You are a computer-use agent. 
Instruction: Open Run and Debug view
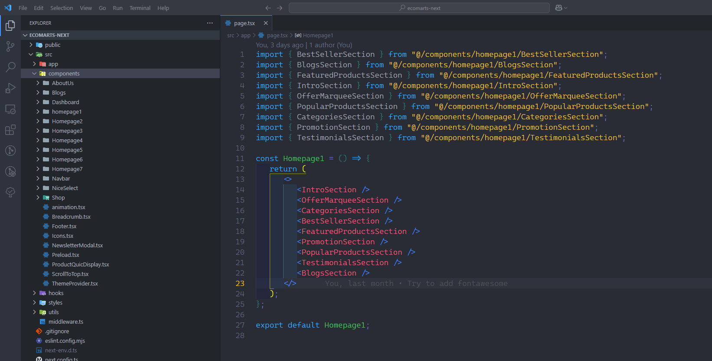tap(10, 88)
